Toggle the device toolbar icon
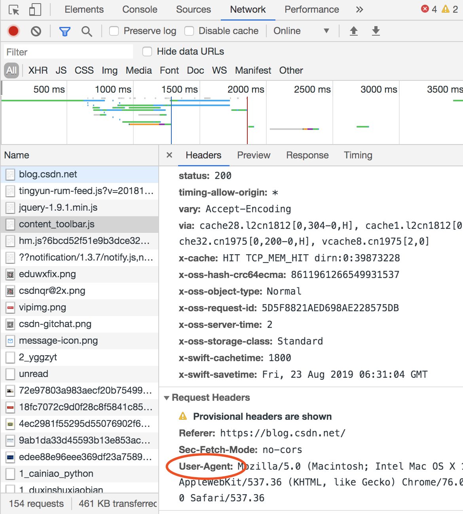 [35, 10]
